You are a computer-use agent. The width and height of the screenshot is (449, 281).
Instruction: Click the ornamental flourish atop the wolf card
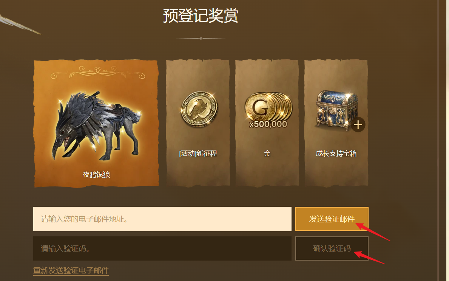[x=98, y=72]
